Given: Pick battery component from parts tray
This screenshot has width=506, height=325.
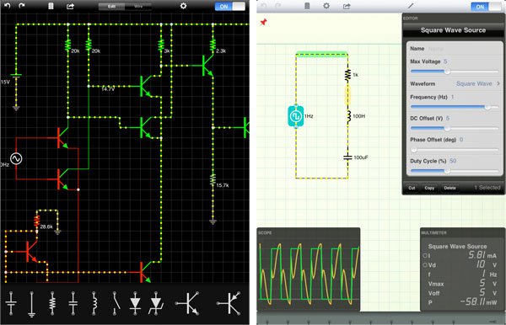Looking at the screenshot, I should pyautogui.click(x=11, y=303).
